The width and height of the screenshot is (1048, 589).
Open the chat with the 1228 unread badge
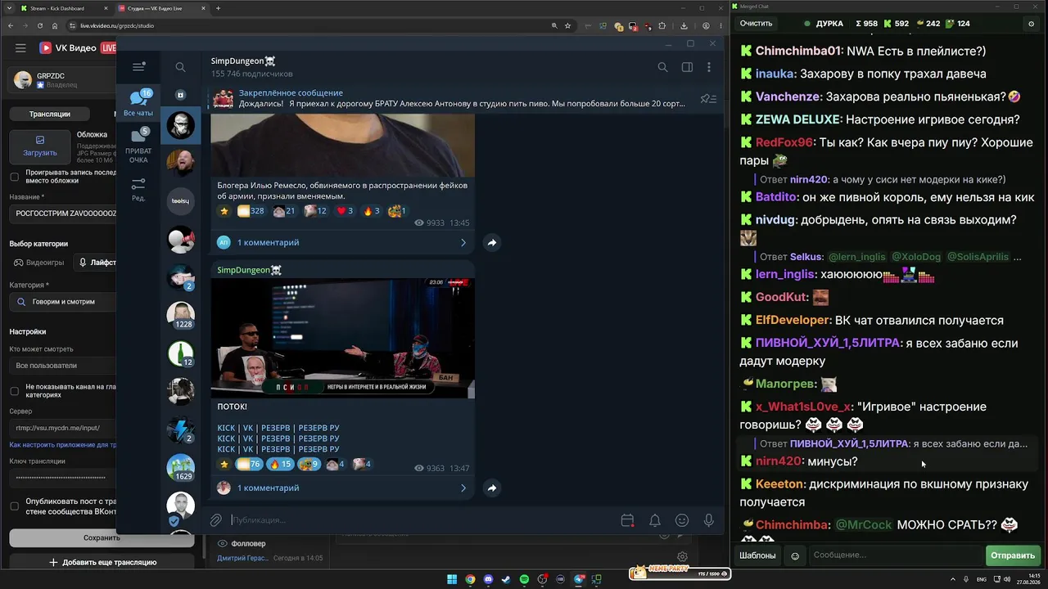pyautogui.click(x=181, y=315)
